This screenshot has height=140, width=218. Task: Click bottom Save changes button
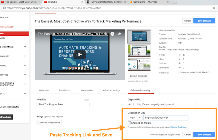tap(204, 134)
